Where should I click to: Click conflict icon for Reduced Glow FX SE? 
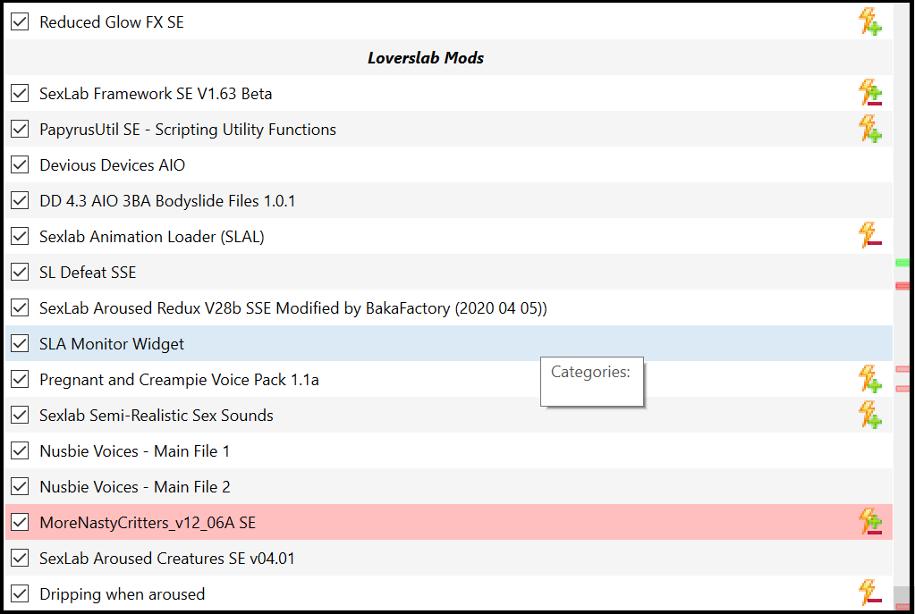click(x=869, y=21)
